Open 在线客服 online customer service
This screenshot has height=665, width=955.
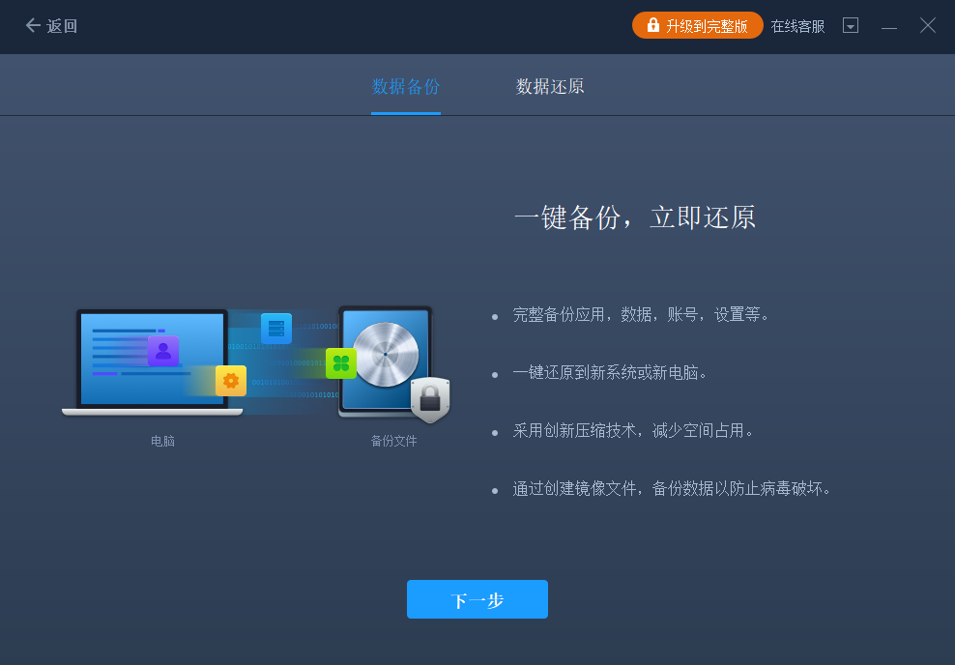tap(796, 26)
